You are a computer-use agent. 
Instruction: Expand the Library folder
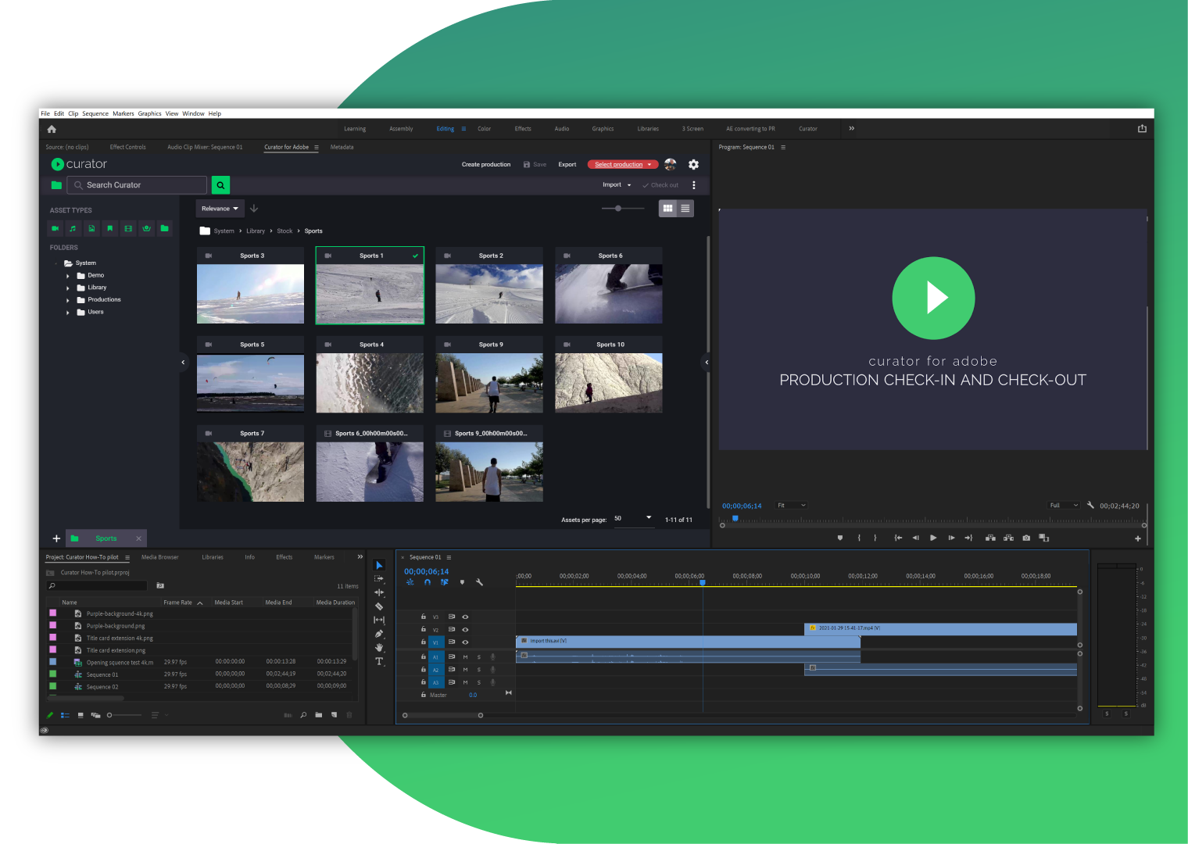tap(68, 288)
